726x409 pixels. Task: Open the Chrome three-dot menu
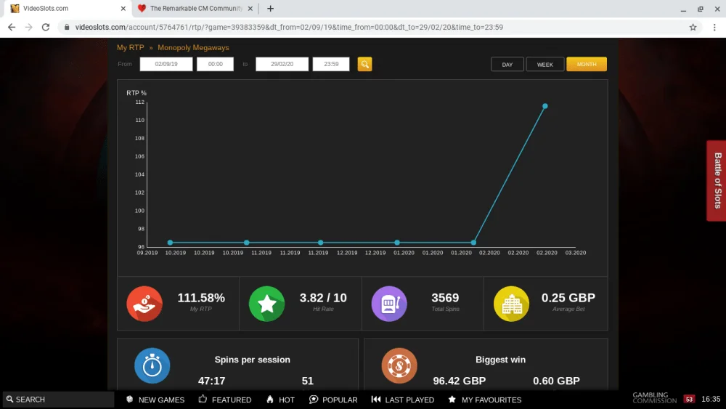pos(714,27)
